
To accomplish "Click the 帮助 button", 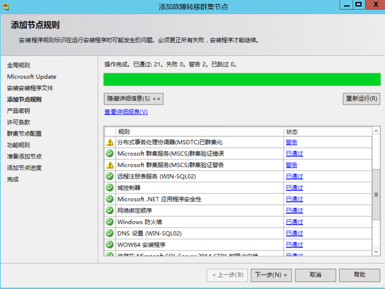I will 359,275.
